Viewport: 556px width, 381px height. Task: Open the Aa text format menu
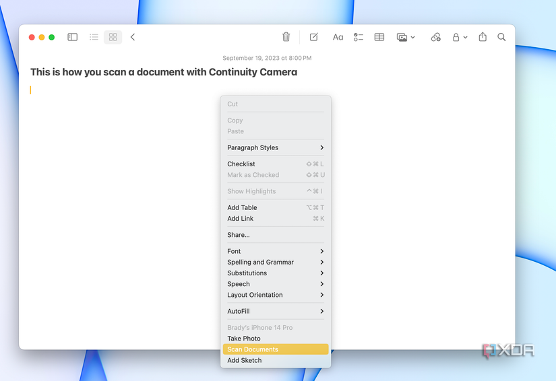[x=338, y=37]
